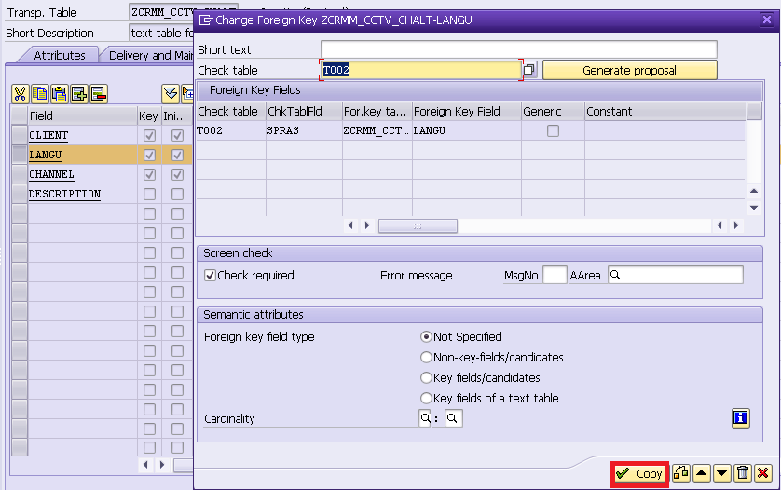
Task: Click the blue information icon near Cardinality
Action: pyautogui.click(x=741, y=418)
